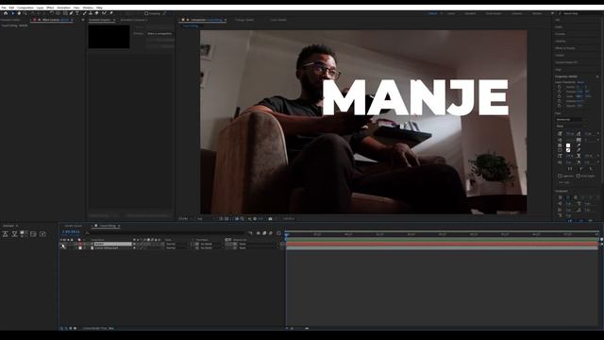
Task: Select the Hand tool
Action: pos(19,13)
